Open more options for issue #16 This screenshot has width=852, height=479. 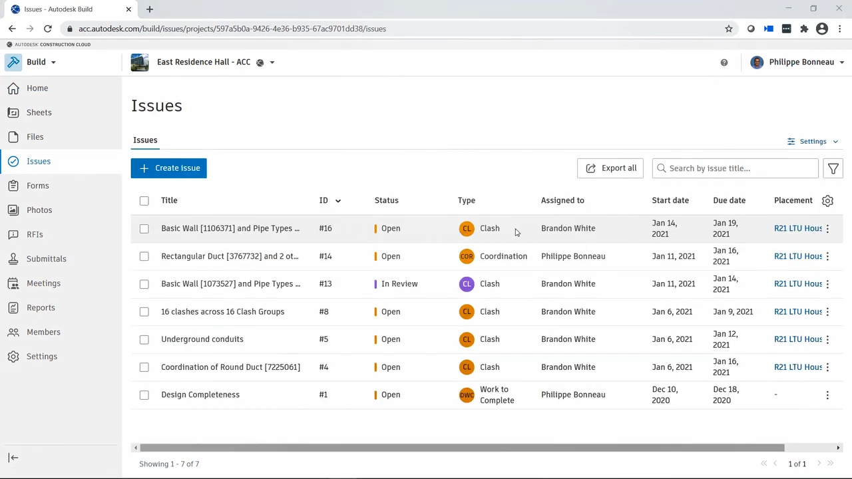click(827, 228)
